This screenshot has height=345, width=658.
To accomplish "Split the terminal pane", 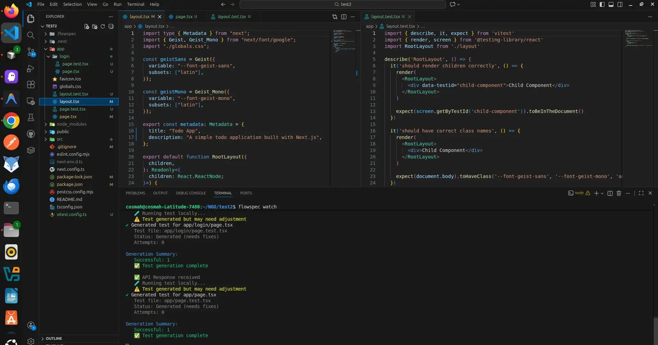I will pyautogui.click(x=610, y=193).
